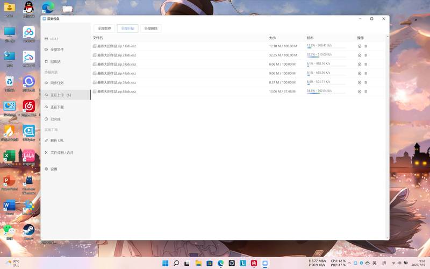
Task: Open the Windows Start menu on taskbar
Action: tap(164, 263)
